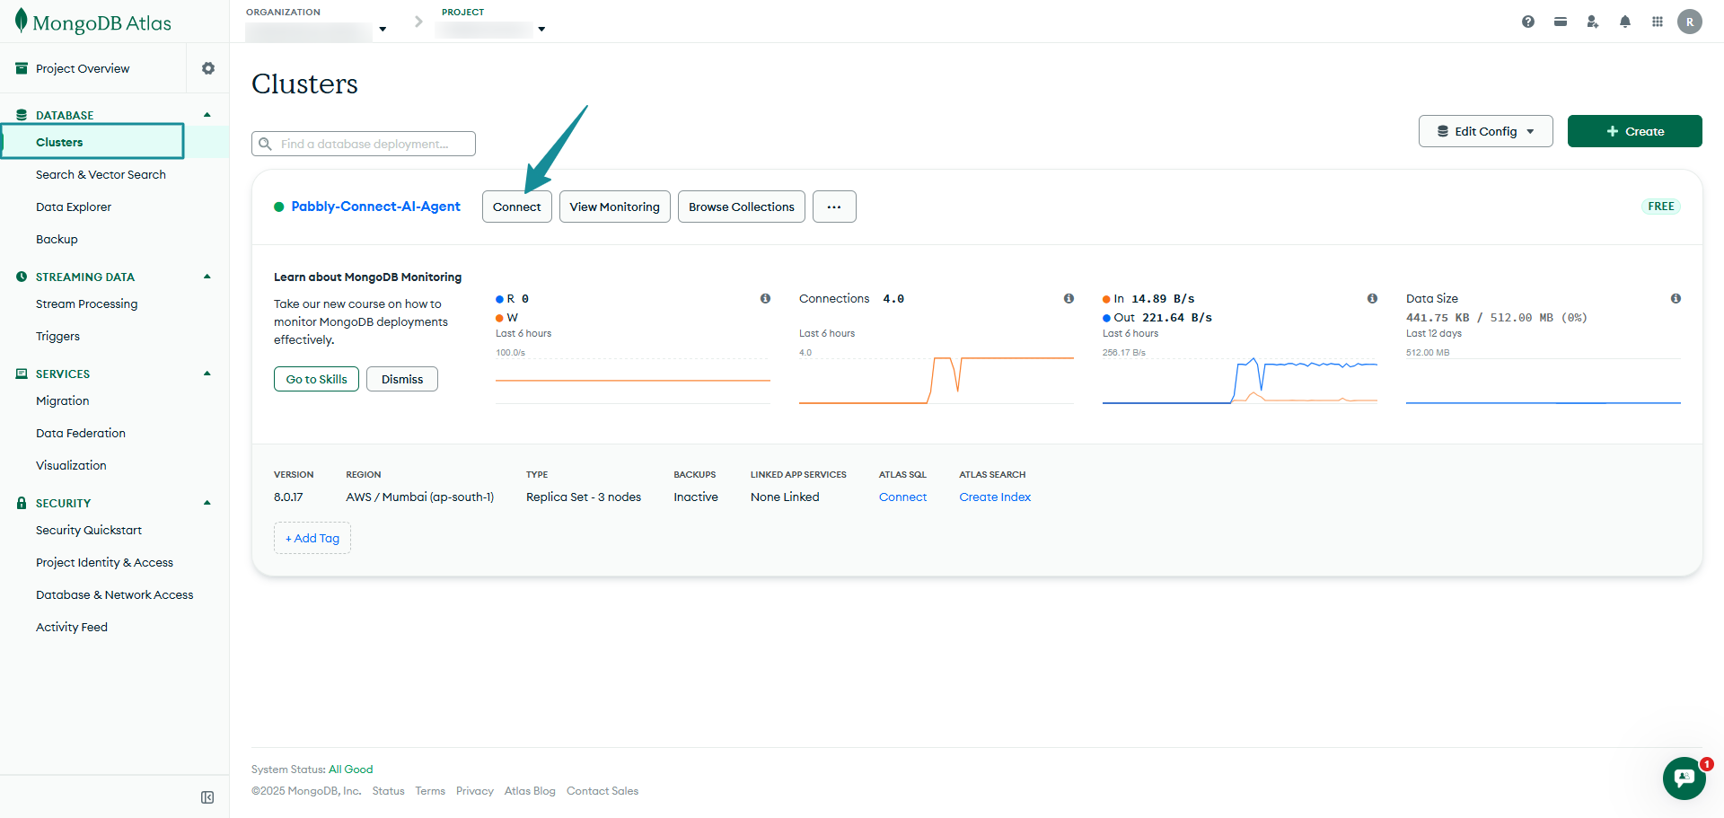
Task: Collapse the DATABASE sidebar section
Action: click(x=207, y=115)
